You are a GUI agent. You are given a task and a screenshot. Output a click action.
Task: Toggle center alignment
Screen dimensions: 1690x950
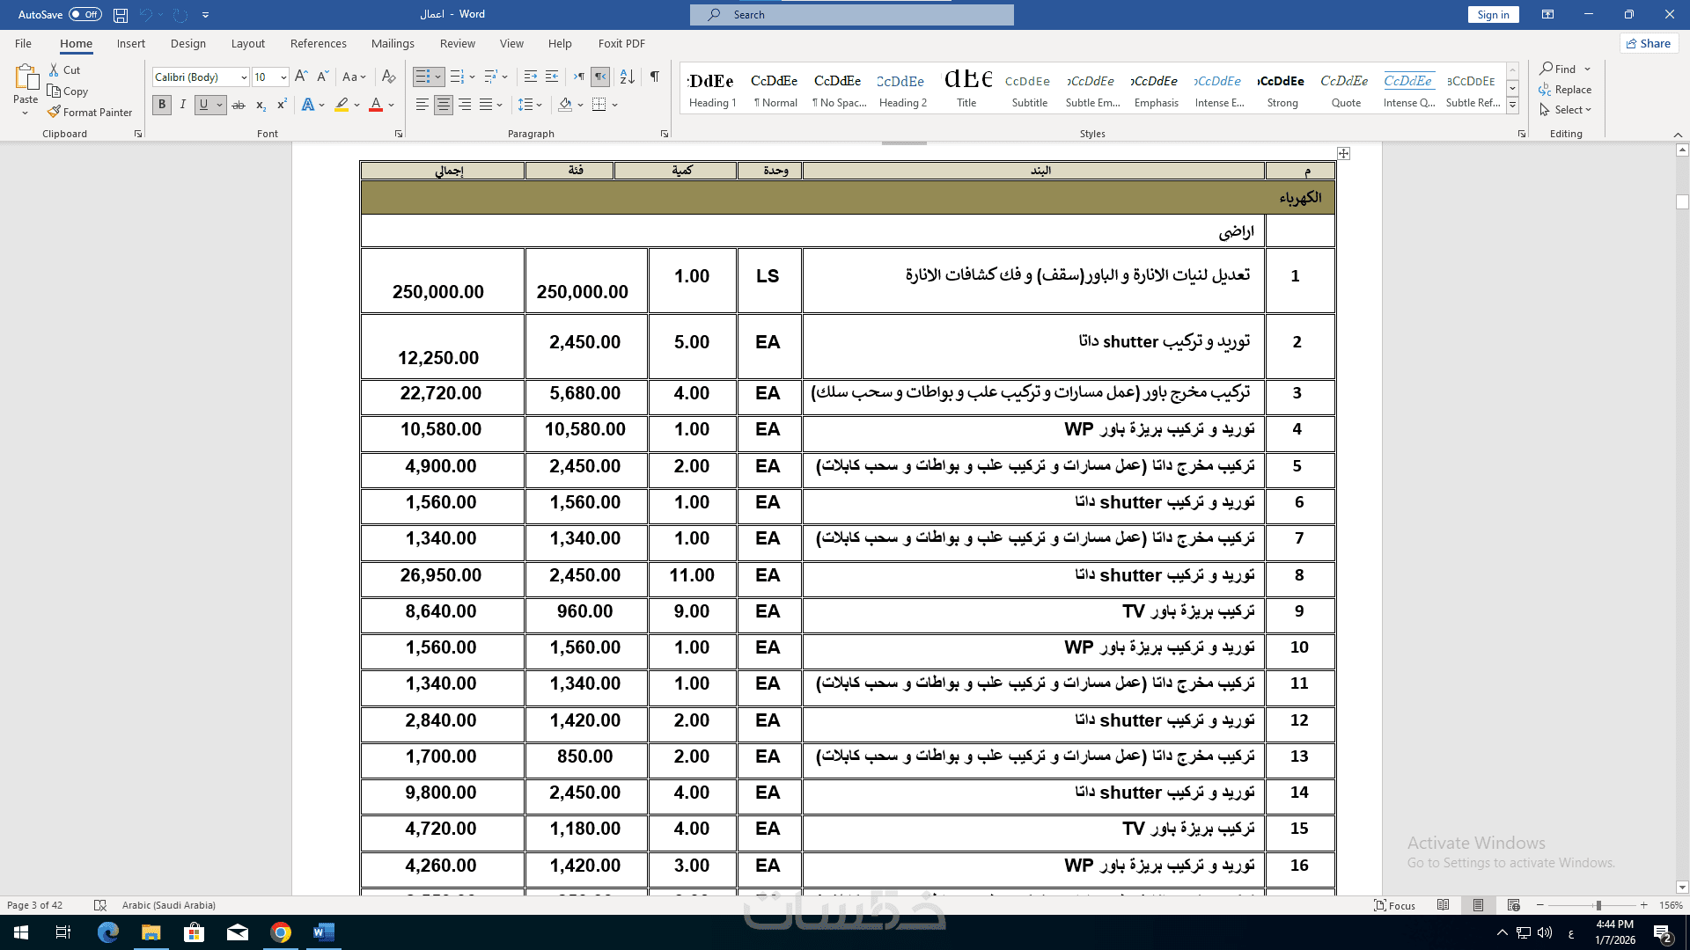(x=443, y=105)
